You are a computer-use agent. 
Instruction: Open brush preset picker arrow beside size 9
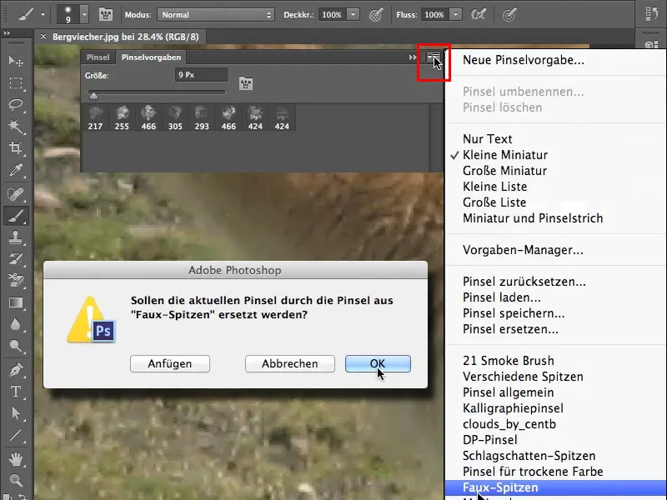pyautogui.click(x=84, y=15)
